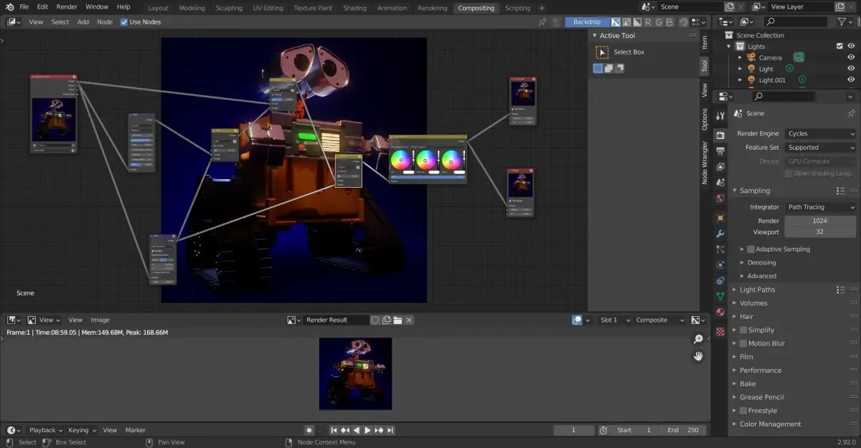Click the Blender logo menu icon
This screenshot has width=861, height=448.
pyautogui.click(x=9, y=6)
